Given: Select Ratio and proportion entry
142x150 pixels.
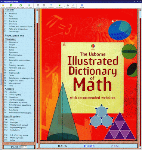Looking at the screenshot, I should tap(18, 29).
